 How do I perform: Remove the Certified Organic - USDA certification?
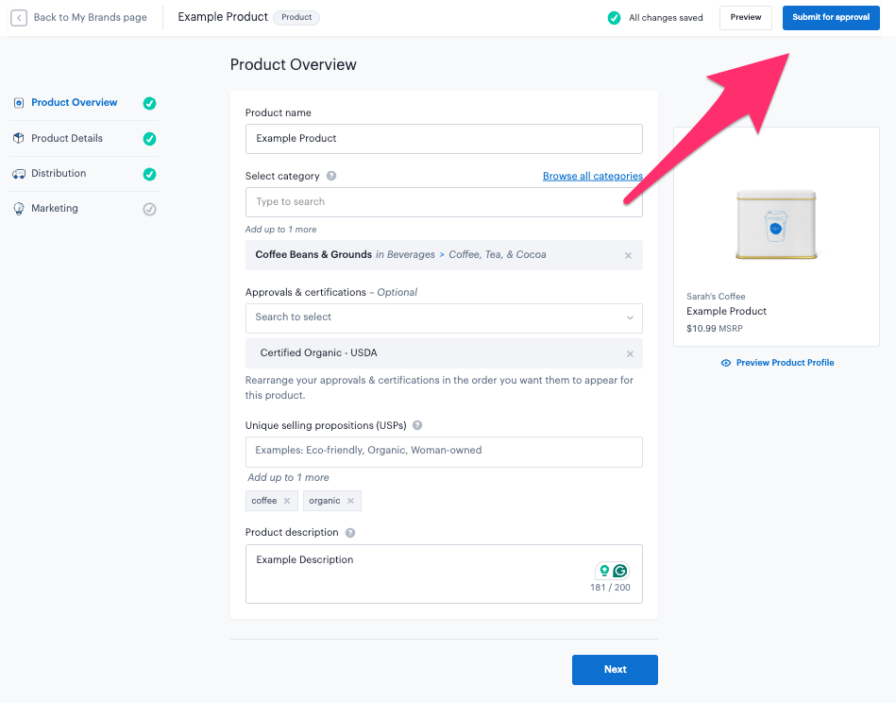(630, 353)
